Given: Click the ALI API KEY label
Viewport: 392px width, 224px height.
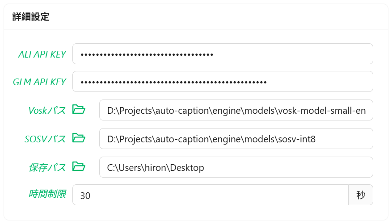Looking at the screenshot, I should click(42, 54).
